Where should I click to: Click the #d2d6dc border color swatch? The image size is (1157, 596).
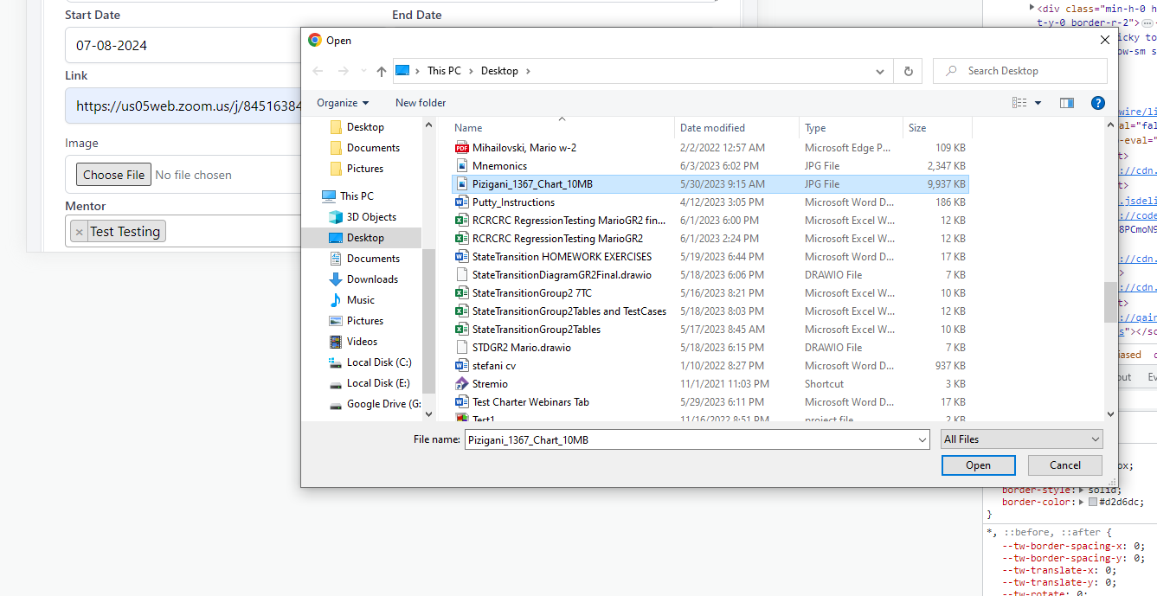(x=1093, y=503)
